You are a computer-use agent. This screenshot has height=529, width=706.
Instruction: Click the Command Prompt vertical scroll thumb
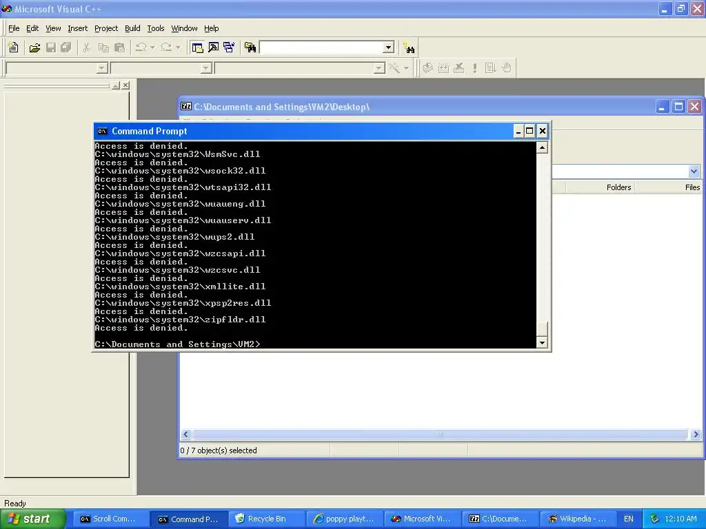pyautogui.click(x=542, y=329)
